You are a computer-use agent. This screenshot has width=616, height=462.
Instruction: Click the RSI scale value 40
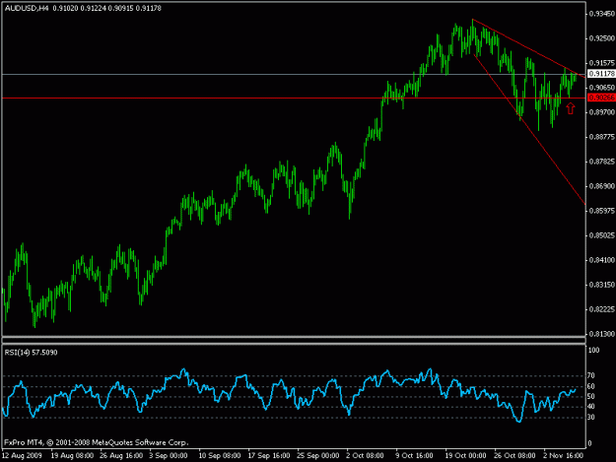[591, 407]
